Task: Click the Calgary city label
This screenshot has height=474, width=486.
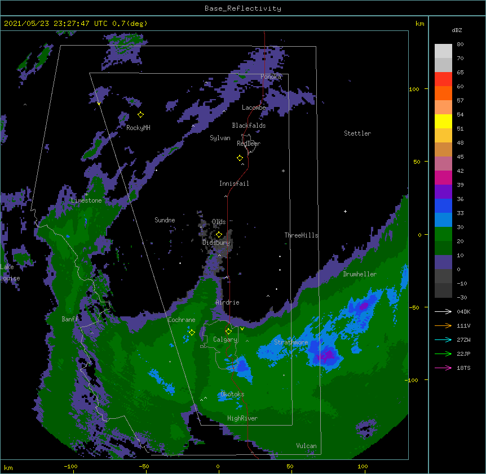Action: click(225, 339)
